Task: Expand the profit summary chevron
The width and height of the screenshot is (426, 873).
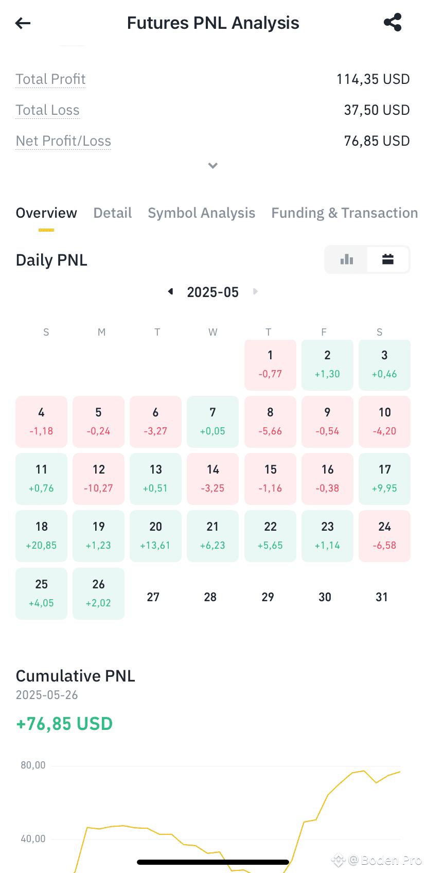Action: click(x=213, y=165)
